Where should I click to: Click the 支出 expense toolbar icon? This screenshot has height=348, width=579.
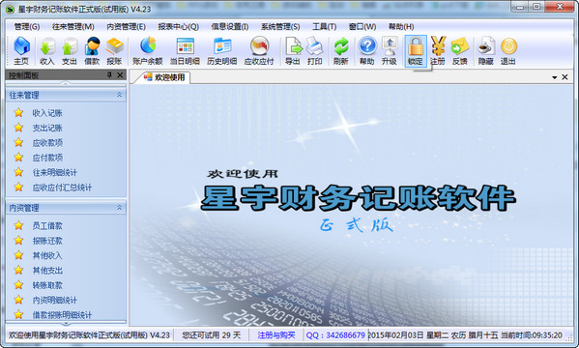pyautogui.click(x=69, y=51)
